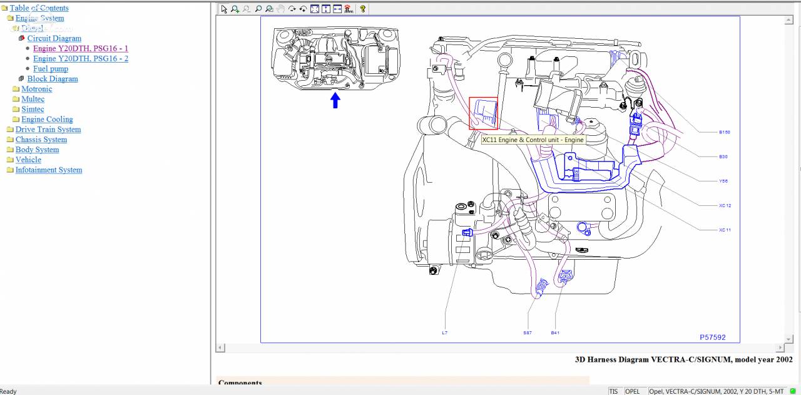Image resolution: width=801 pixels, height=395 pixels.
Task: Click the B41 component label
Action: [x=555, y=332]
